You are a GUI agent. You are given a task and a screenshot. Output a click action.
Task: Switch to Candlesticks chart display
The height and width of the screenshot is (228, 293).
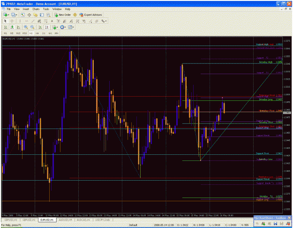[x=12, y=27]
